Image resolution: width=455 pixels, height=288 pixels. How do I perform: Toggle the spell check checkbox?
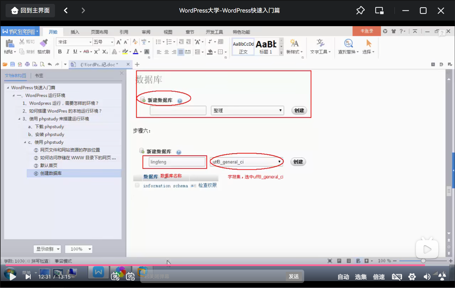(29, 261)
